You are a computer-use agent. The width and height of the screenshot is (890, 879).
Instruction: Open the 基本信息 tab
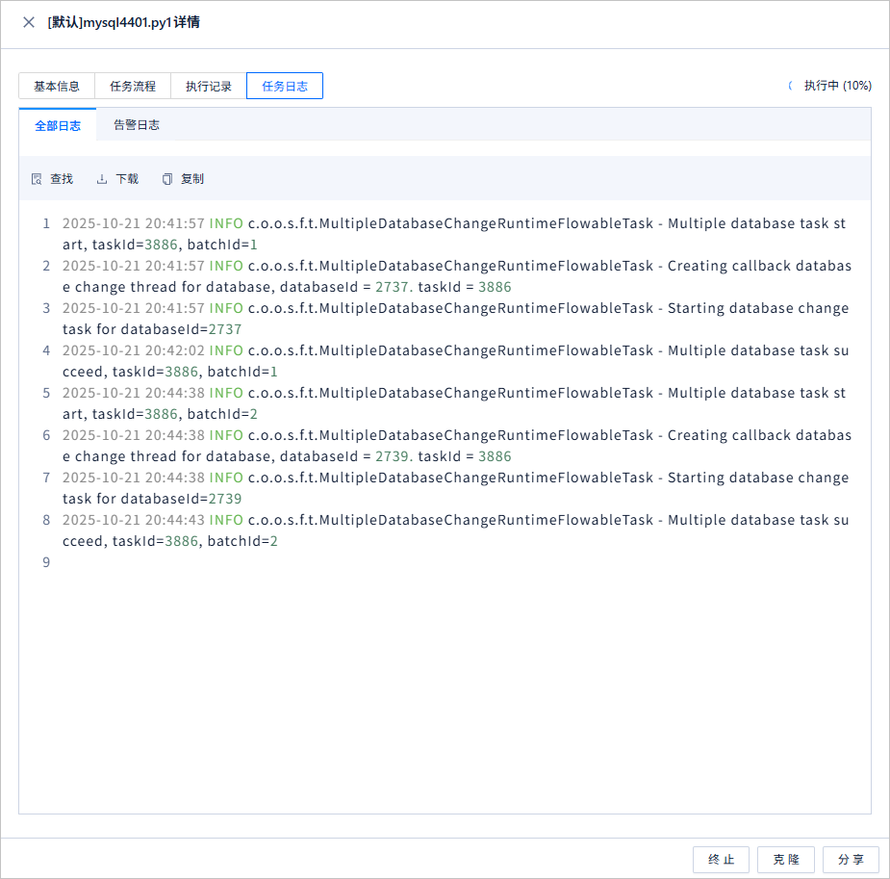57,86
